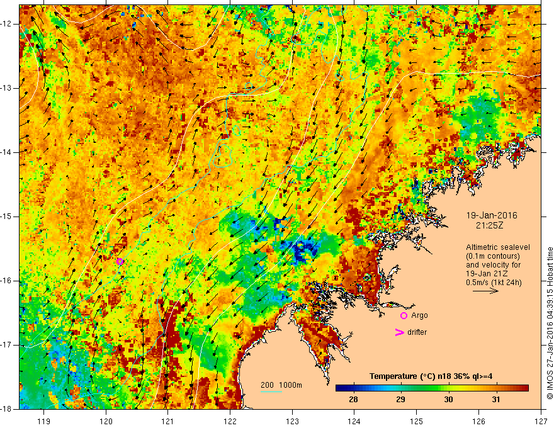Click longitude label 125
The image size is (554, 428).
click(x=417, y=421)
